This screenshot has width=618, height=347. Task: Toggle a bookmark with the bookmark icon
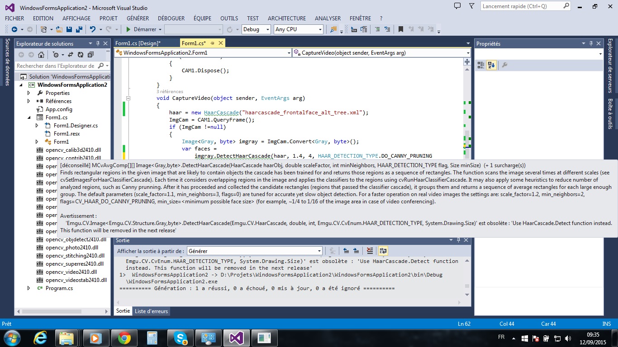tap(400, 29)
